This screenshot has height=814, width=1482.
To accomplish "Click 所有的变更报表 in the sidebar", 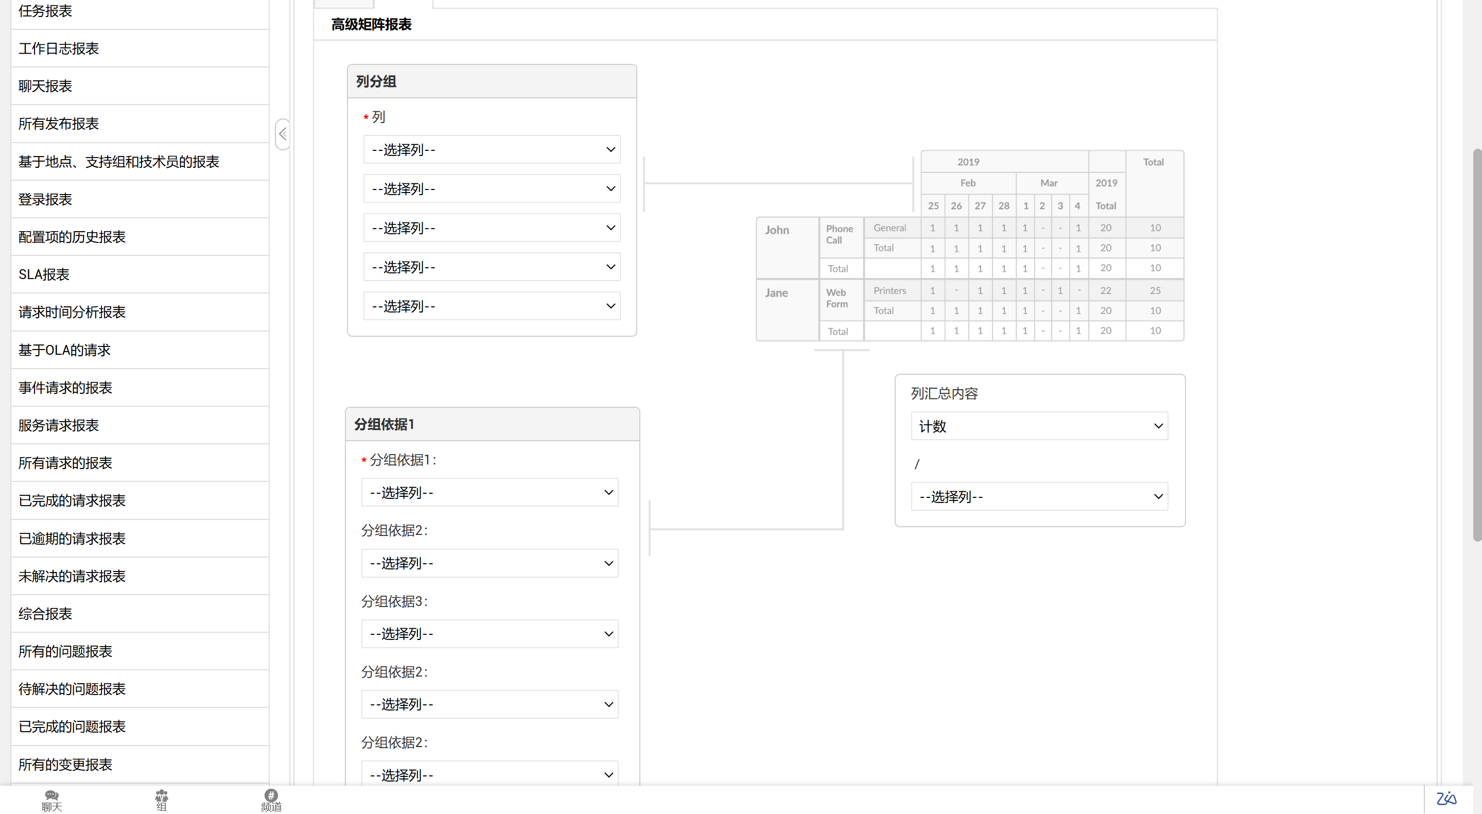I will point(65,765).
